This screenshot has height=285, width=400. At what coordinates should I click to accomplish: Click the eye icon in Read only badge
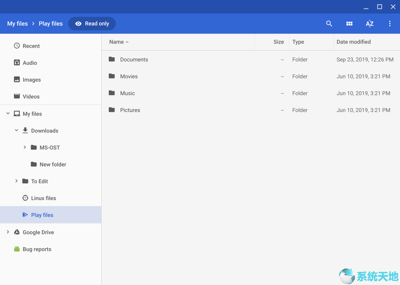(78, 24)
